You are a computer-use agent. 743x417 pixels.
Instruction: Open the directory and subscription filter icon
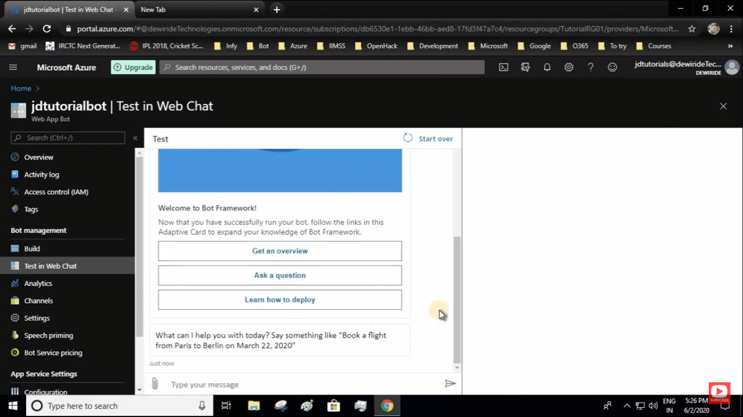point(525,67)
